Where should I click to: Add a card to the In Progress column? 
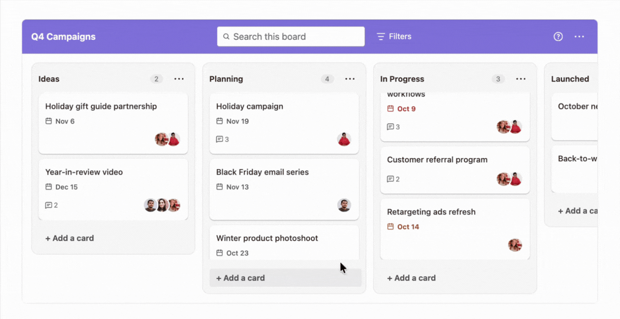[x=411, y=278]
